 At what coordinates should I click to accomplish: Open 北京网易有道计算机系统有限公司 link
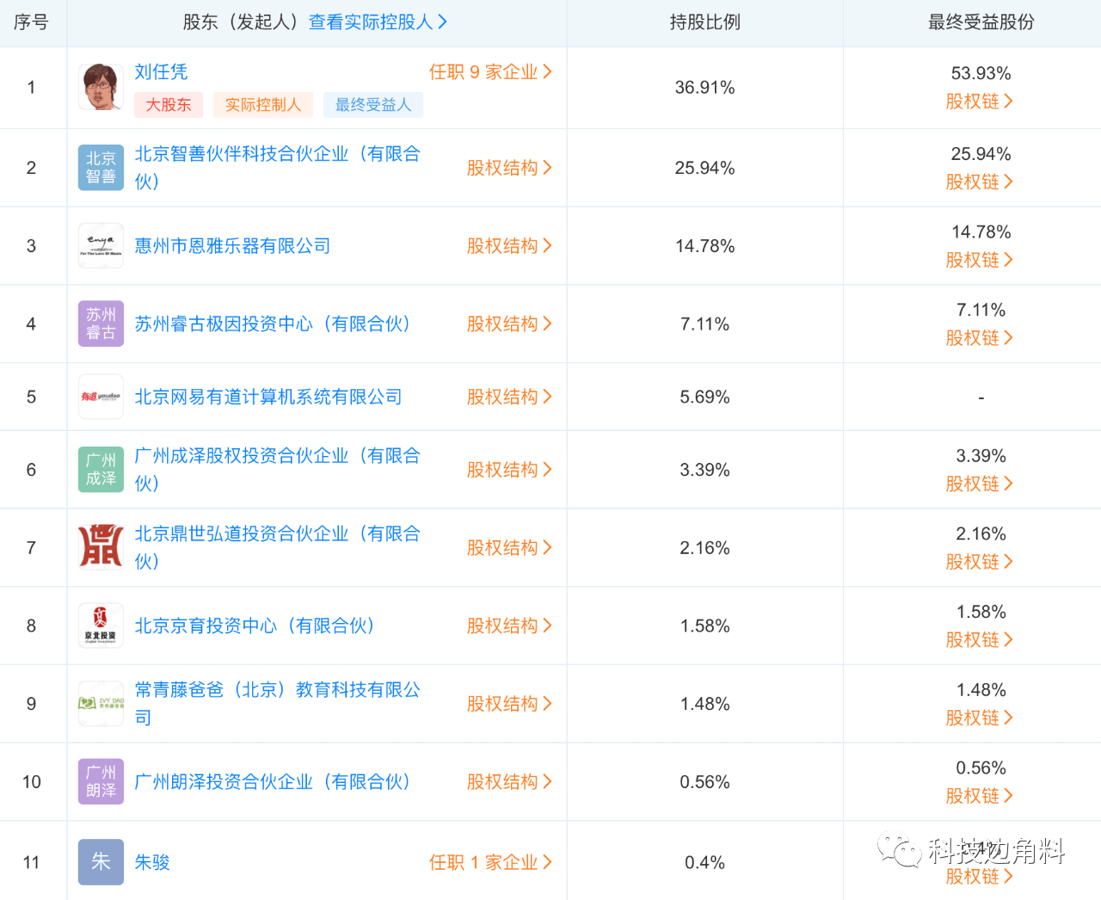pos(268,397)
